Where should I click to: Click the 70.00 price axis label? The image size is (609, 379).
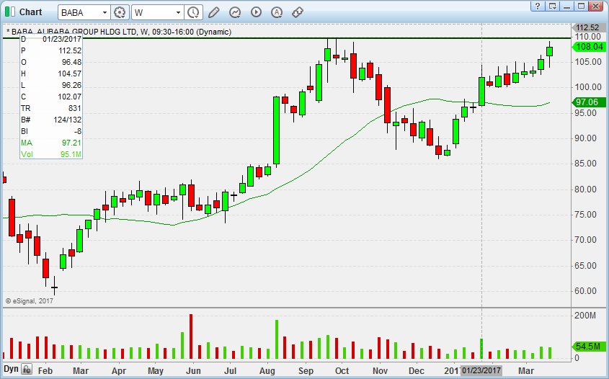click(x=585, y=240)
